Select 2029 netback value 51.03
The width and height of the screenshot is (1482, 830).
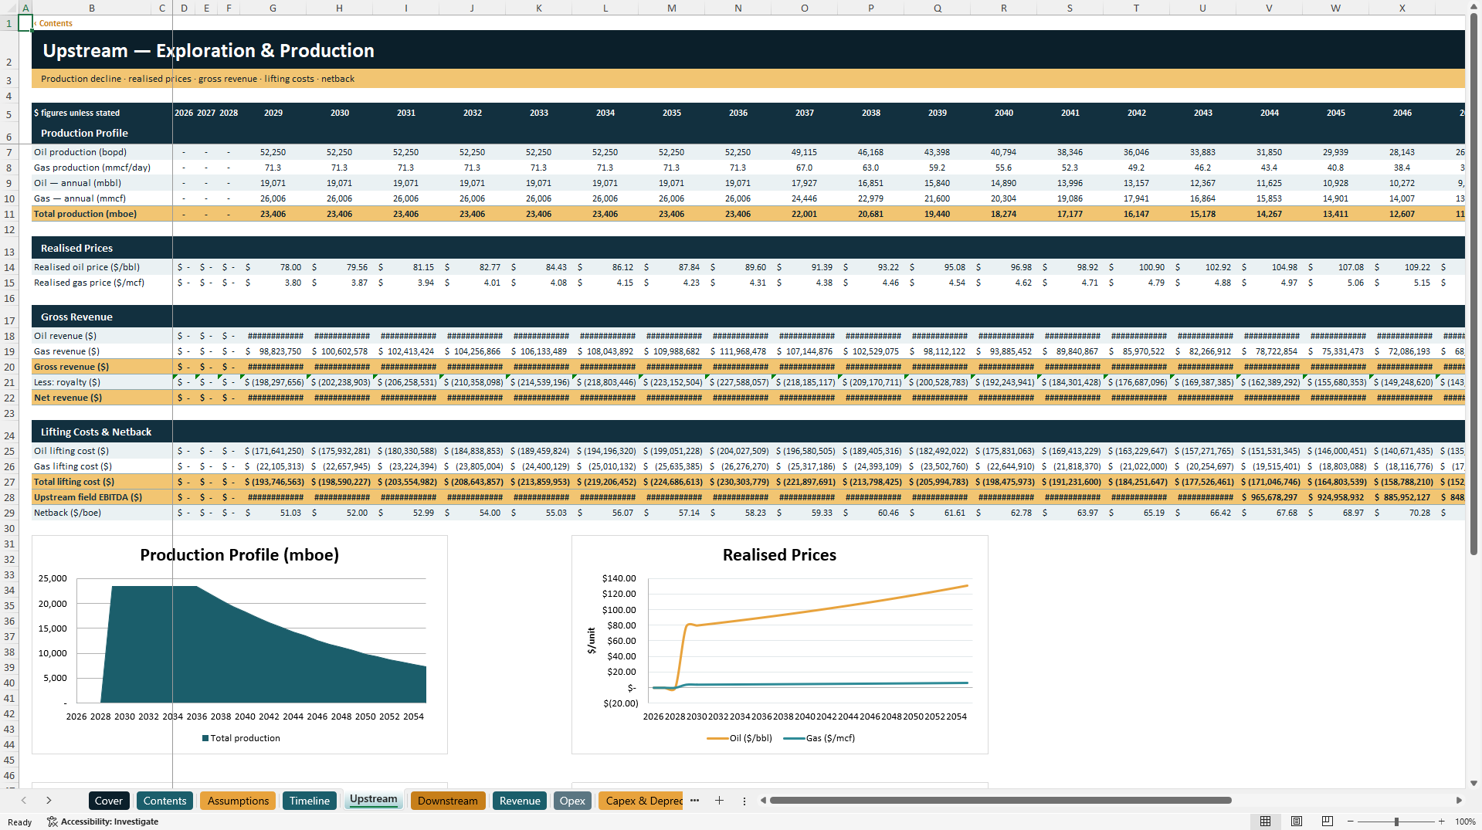273,513
